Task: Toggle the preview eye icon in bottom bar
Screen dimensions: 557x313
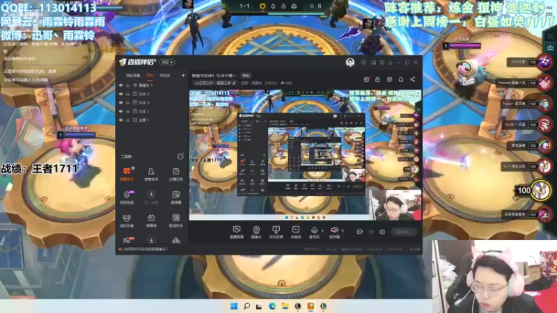Action: point(371,232)
